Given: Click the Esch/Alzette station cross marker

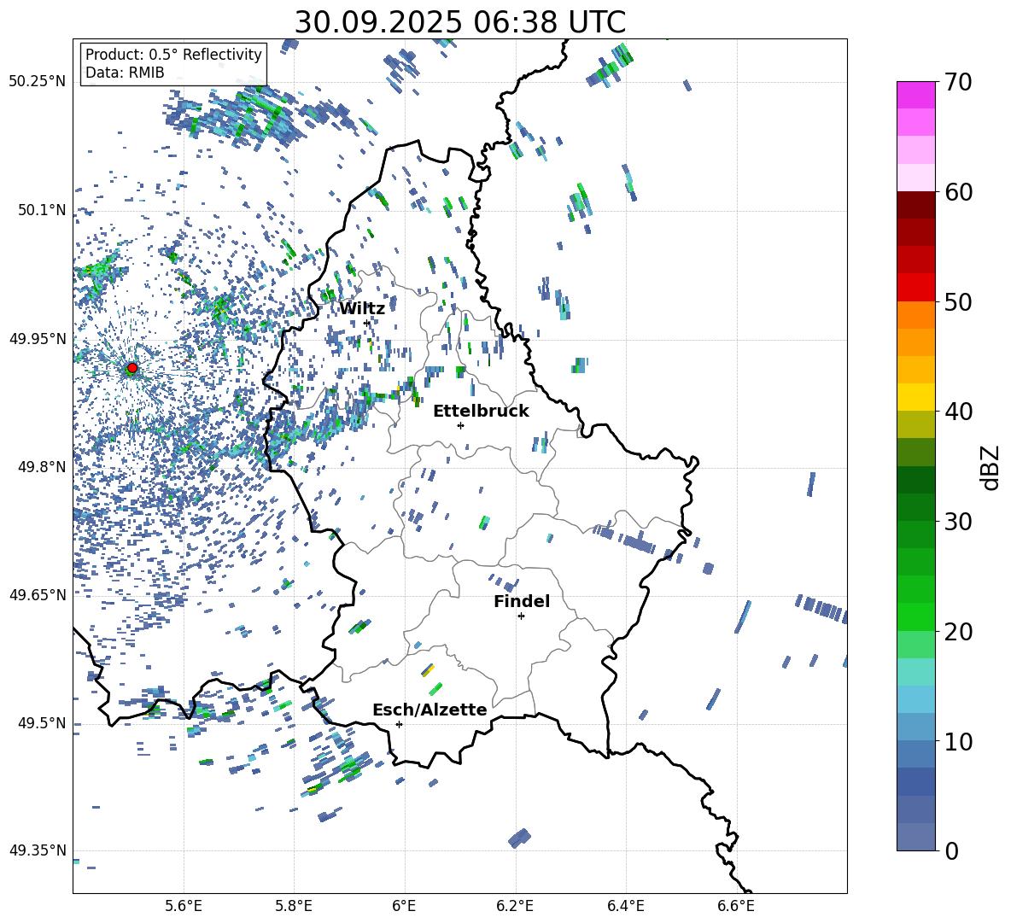Looking at the screenshot, I should click(399, 724).
